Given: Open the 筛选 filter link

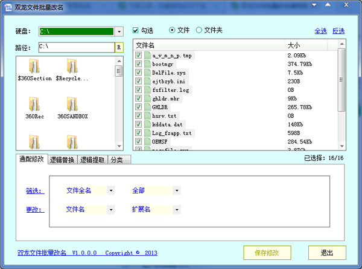Looking at the screenshot, I should [35, 191].
